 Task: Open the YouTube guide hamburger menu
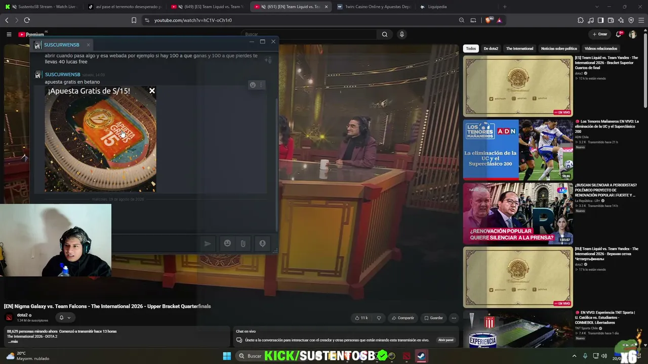click(9, 34)
